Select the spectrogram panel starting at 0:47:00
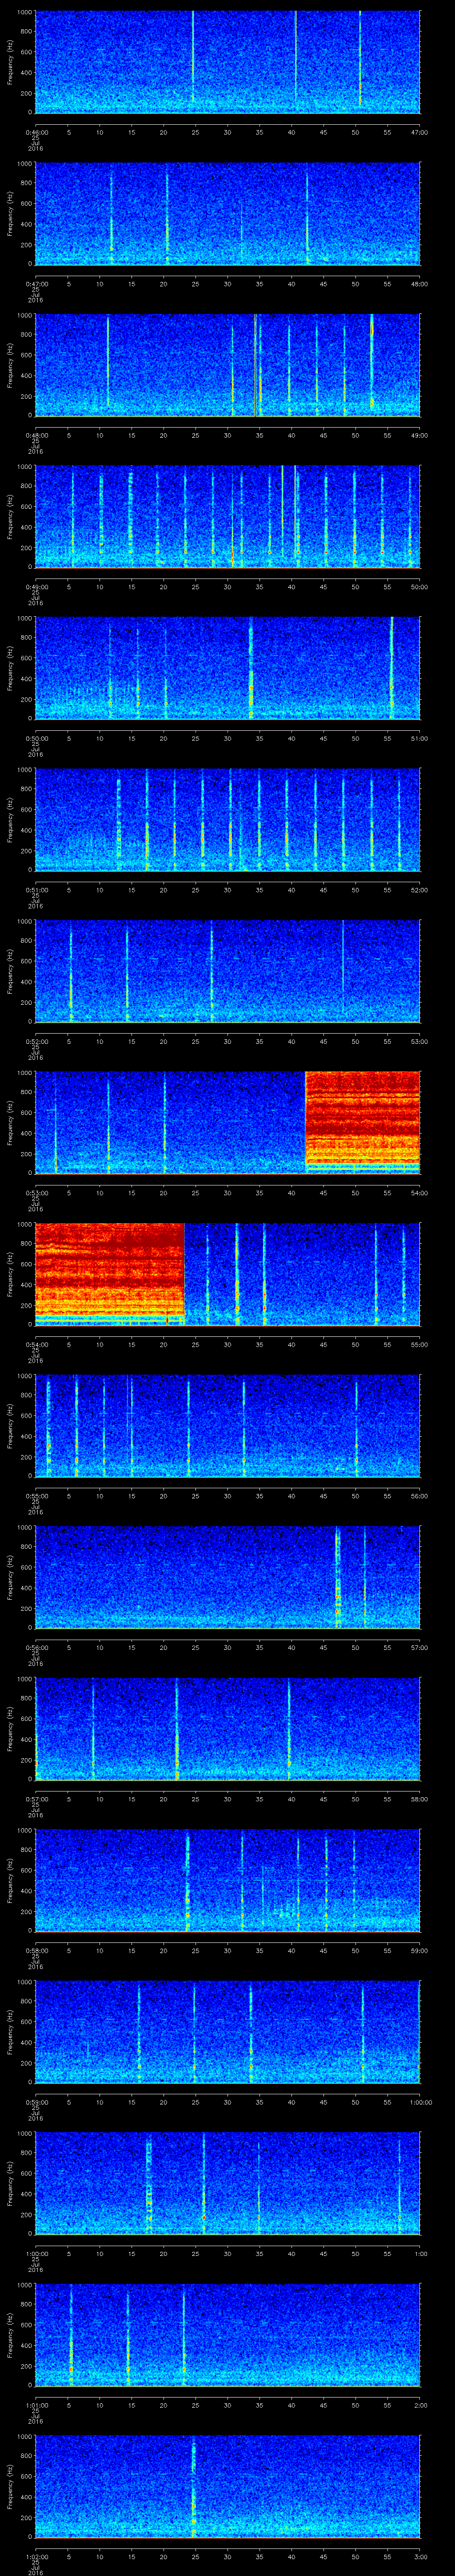Viewport: 455px width, 2576px height. (227, 214)
